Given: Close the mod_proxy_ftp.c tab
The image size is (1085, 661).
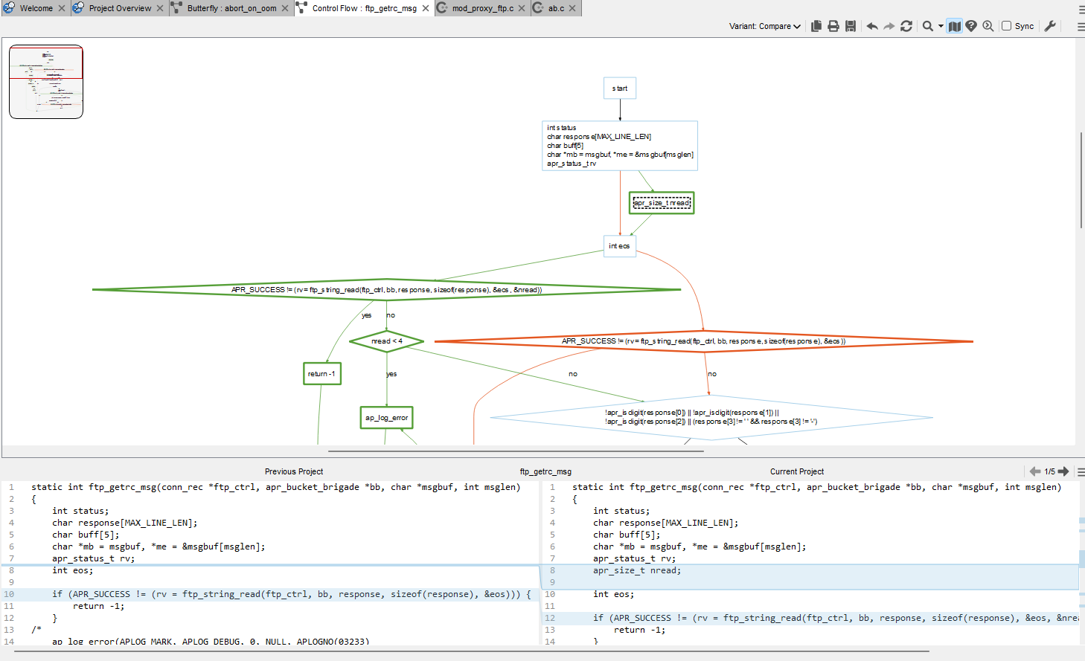Looking at the screenshot, I should pos(522,8).
